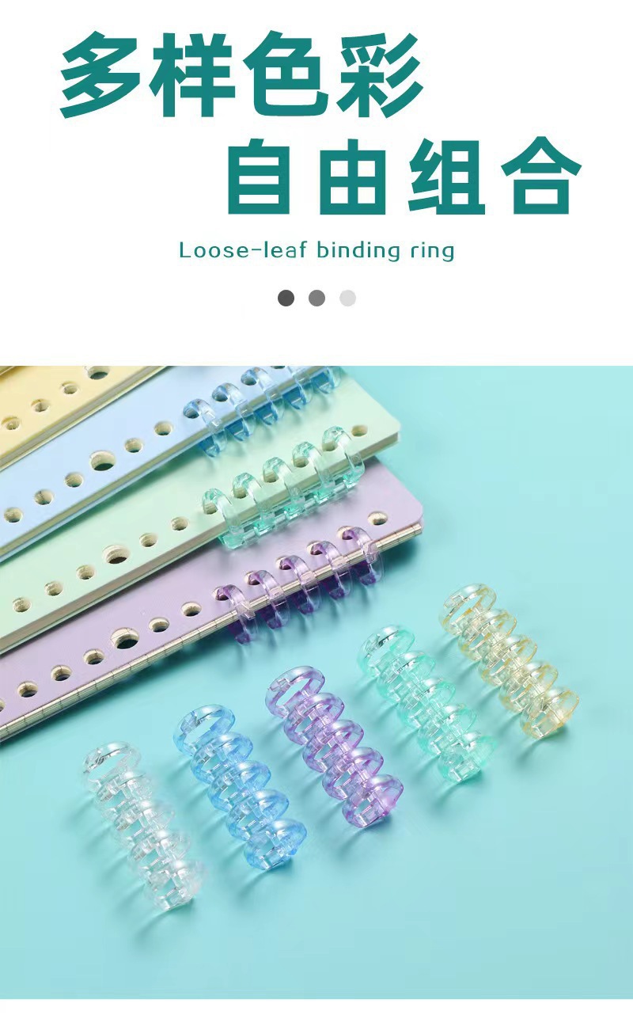Select the dark gray first indicator dot
The image size is (633, 1019).
286,298
